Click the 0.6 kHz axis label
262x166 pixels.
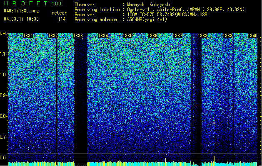pos(4,158)
